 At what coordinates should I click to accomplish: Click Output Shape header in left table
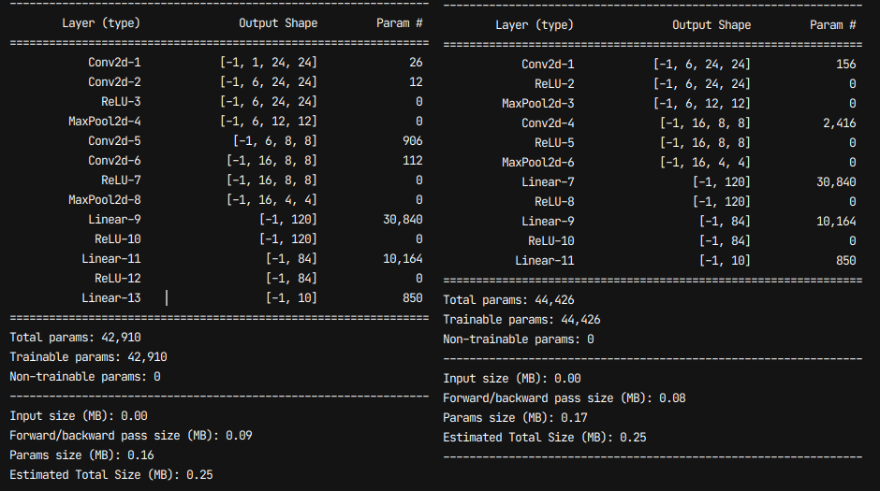coord(278,23)
